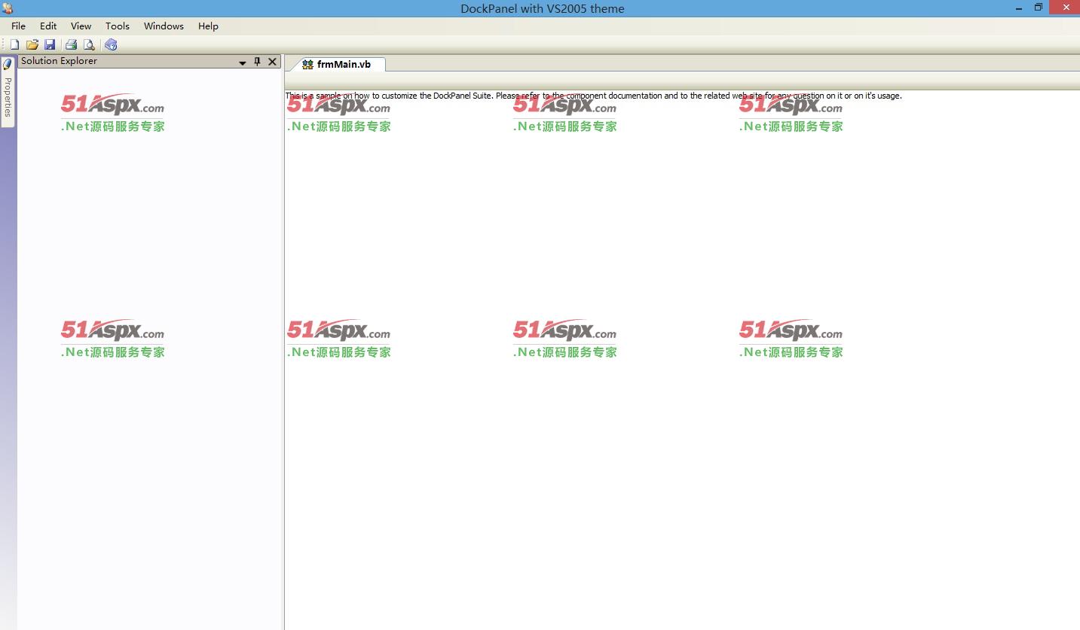Open the View menu

[81, 26]
